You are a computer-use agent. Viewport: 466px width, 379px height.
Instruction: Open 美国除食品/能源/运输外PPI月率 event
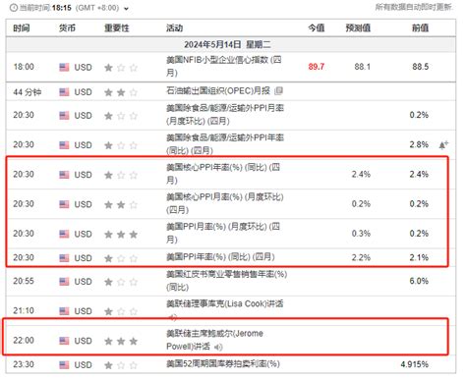(x=225, y=115)
